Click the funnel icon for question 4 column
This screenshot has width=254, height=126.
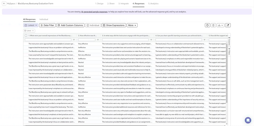pyautogui.click(x=205, y=40)
